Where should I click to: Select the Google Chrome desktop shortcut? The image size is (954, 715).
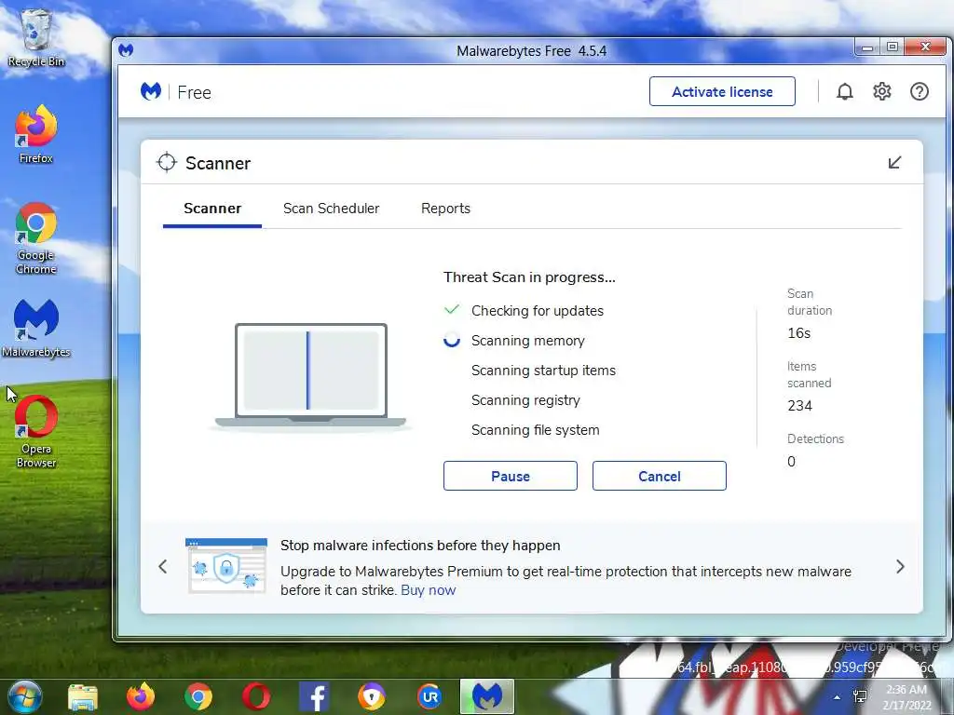pyautogui.click(x=36, y=238)
